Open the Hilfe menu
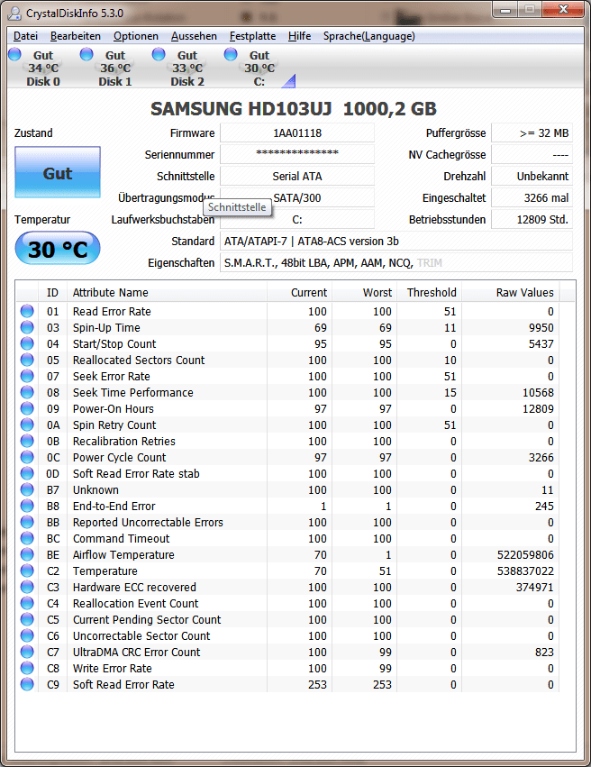The height and width of the screenshot is (767, 591). 300,36
